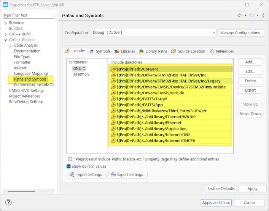Click the Edit... button
Image resolution: width=269 pixels, height=211 pixels.
(x=250, y=71)
